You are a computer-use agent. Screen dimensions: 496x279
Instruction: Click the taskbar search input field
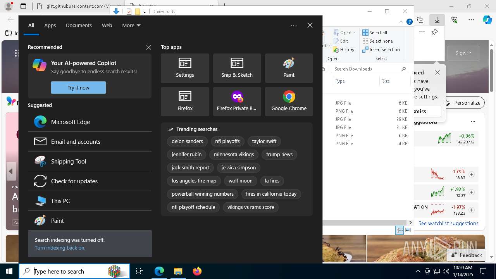74,271
